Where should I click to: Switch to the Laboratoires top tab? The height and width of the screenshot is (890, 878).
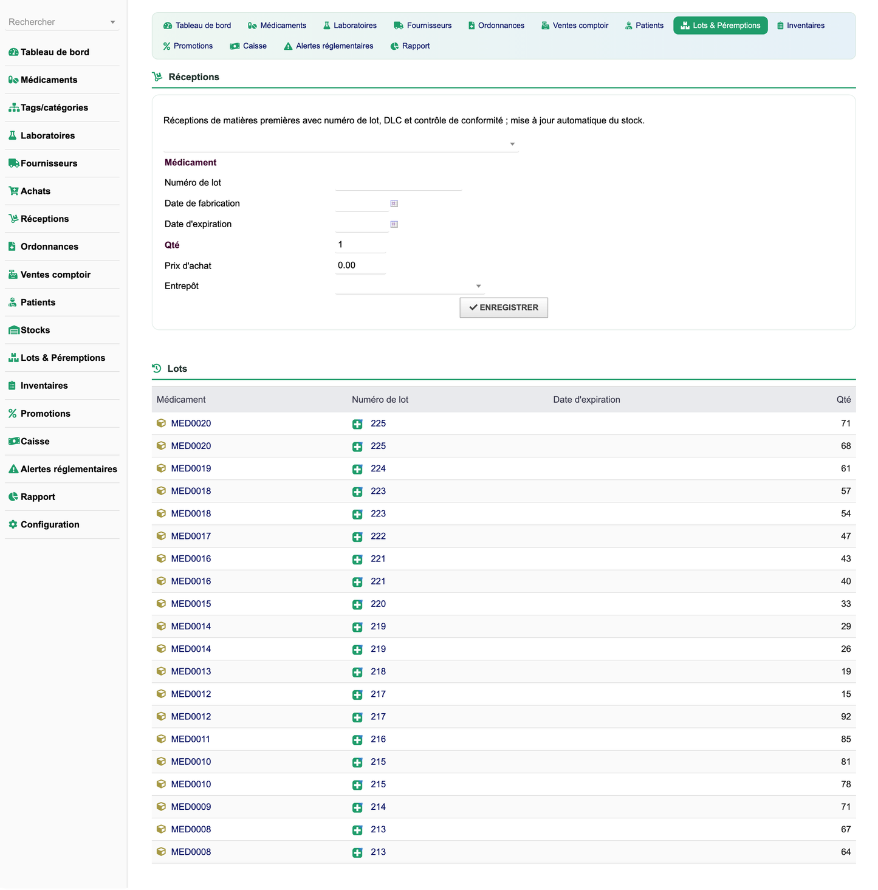click(x=350, y=26)
